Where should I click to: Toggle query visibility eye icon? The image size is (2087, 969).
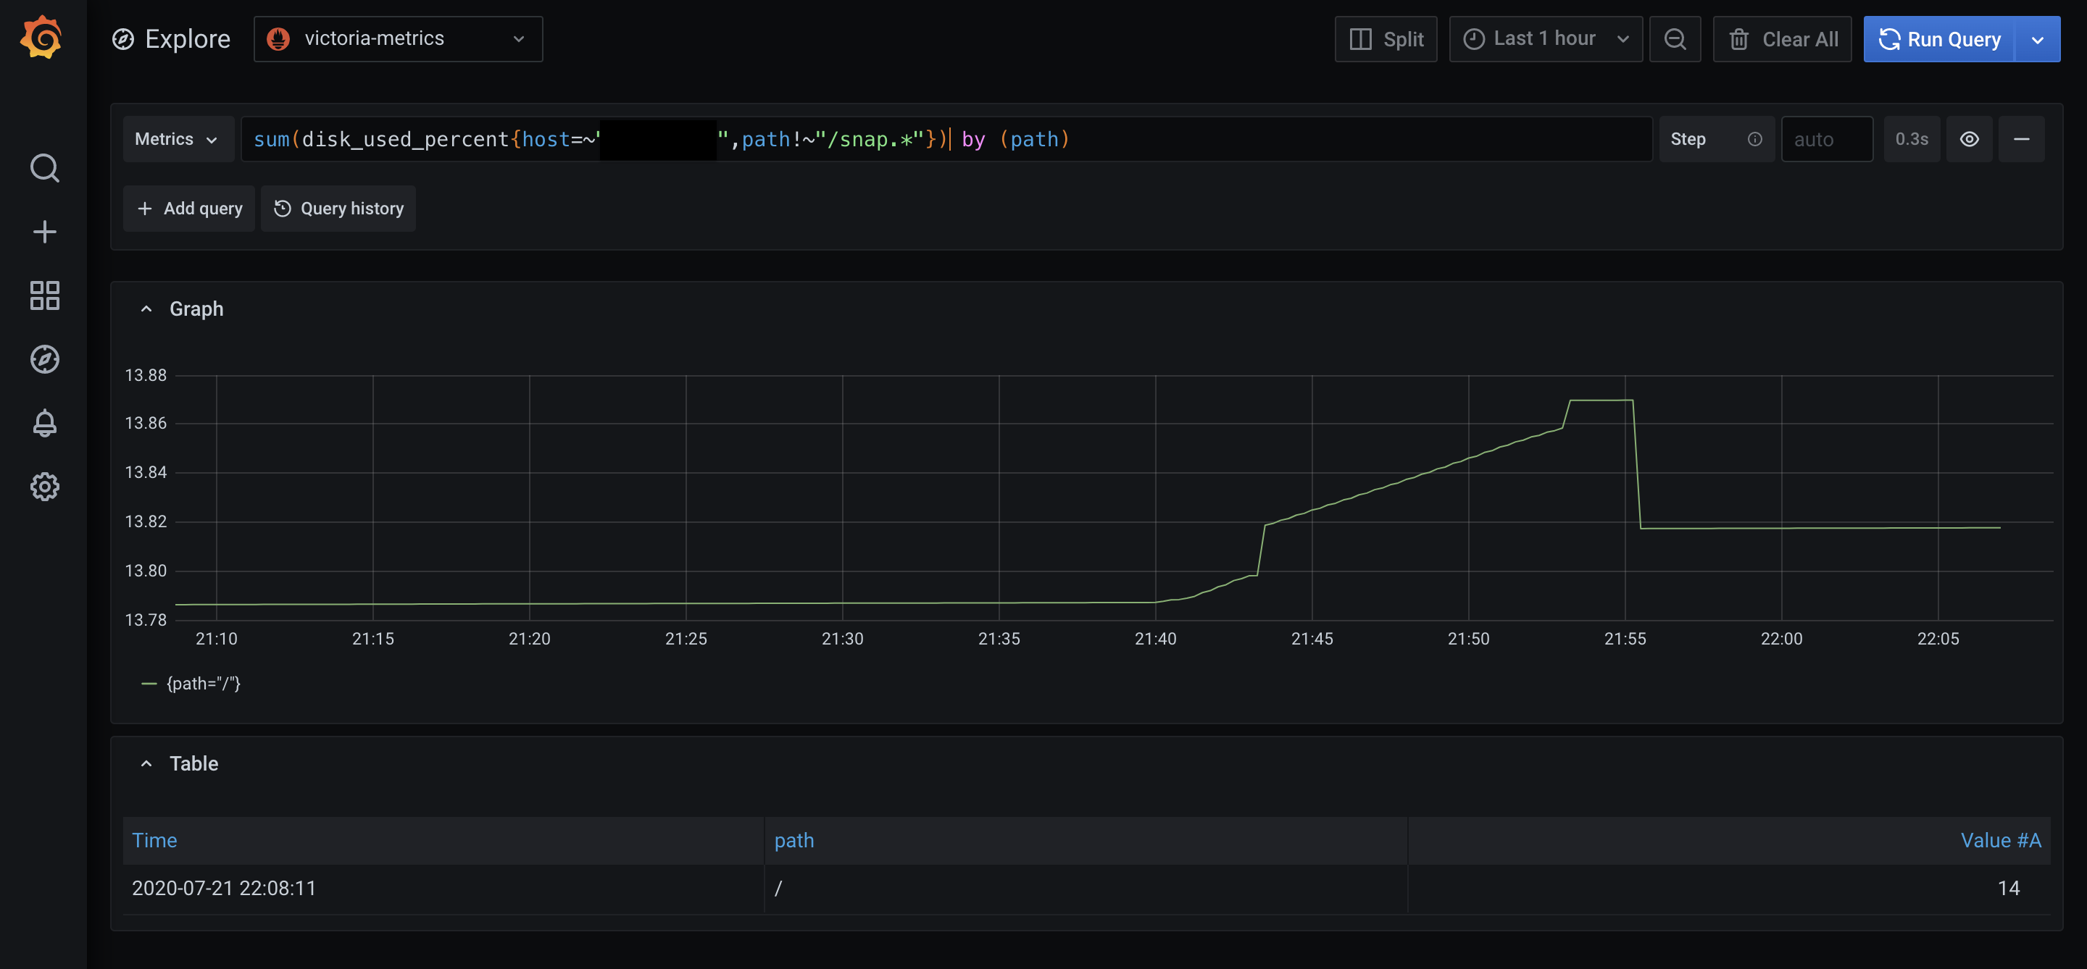coord(1970,139)
